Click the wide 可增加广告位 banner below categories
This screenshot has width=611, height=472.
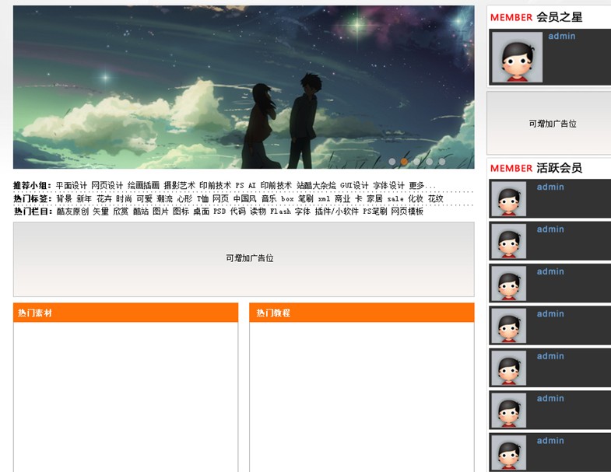click(244, 259)
